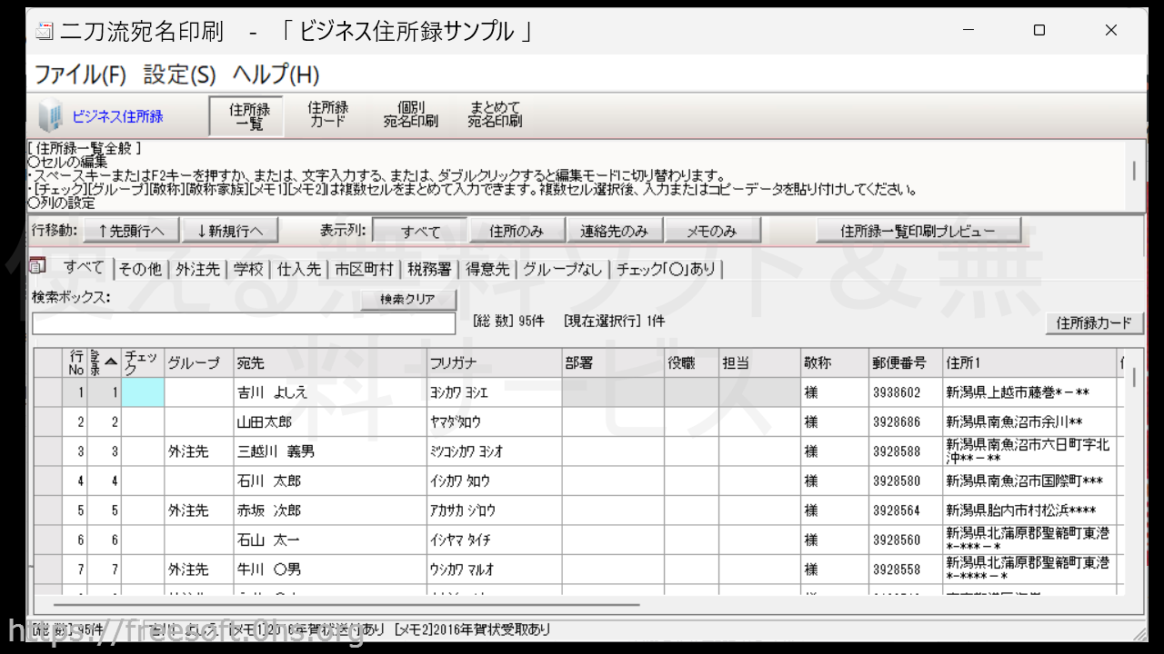Select the 外注先 group tab
1164x654 pixels.
coord(197,269)
